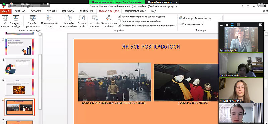
Task: Open Настройка показа слайдов setup dialog
Action: [x=68, y=22]
